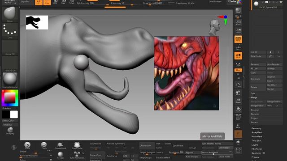Toggle Local symmetry button
The image size is (287, 161).
238,56
